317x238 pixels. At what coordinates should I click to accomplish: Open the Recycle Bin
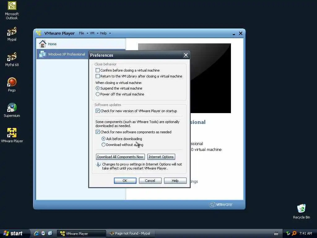tap(302, 212)
